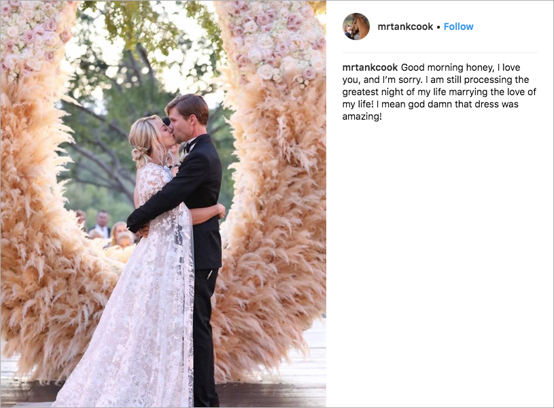The image size is (554, 408).
Task: Click the divider line under the header
Action: [440, 52]
